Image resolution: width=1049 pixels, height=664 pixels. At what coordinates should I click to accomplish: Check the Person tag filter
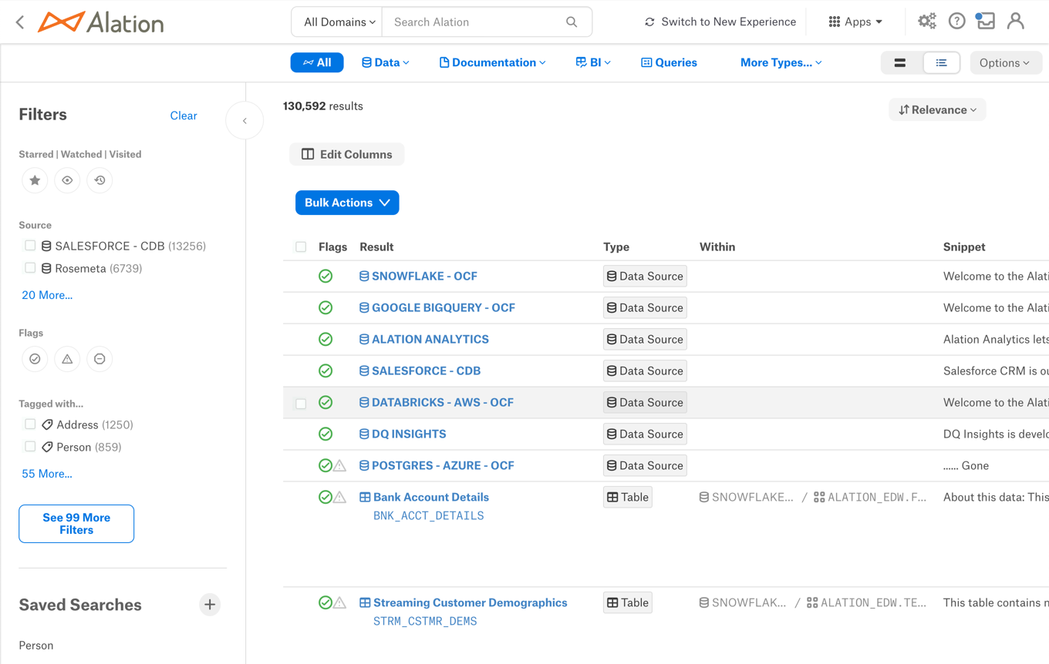coord(30,447)
